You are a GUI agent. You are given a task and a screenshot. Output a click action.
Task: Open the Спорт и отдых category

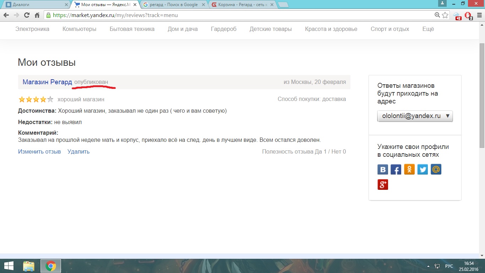coord(390,29)
